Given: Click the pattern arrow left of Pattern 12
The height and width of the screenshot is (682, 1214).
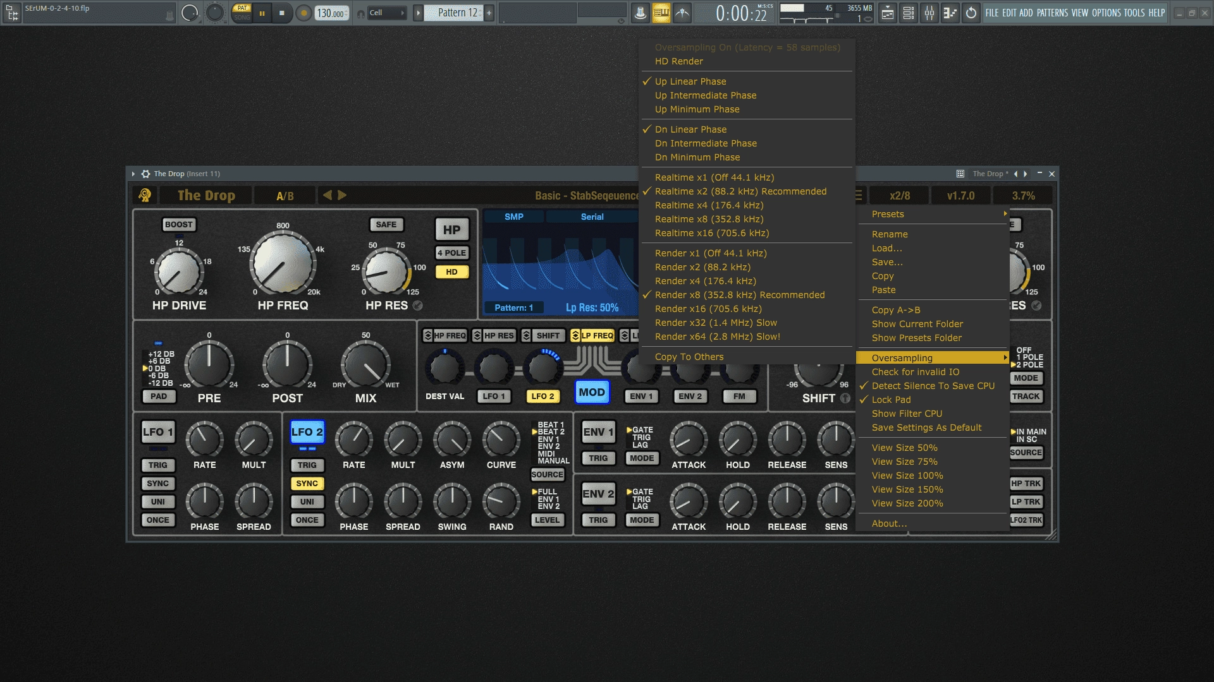Looking at the screenshot, I should coord(418,13).
